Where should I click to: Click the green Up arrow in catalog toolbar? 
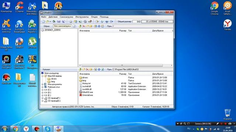(80, 69)
